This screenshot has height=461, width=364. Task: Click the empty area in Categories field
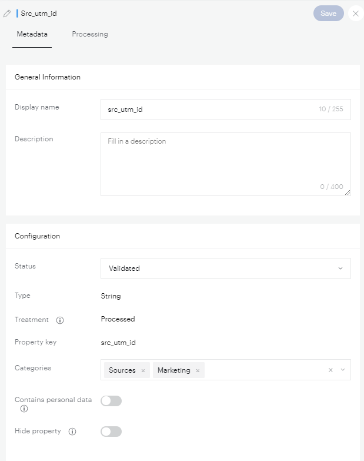click(265, 370)
